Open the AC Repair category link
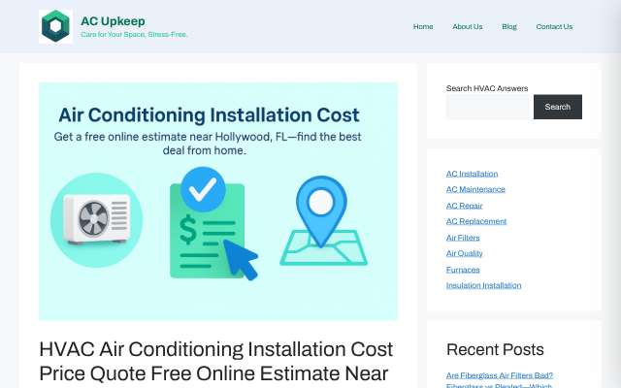Image resolution: width=621 pixels, height=388 pixels. 464,206
